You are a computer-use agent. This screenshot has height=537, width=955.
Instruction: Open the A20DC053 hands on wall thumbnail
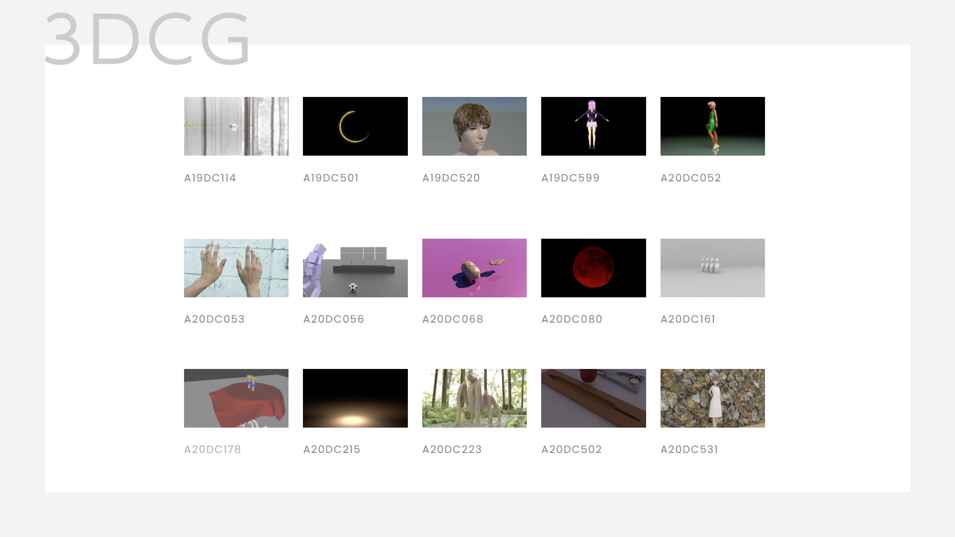point(236,268)
